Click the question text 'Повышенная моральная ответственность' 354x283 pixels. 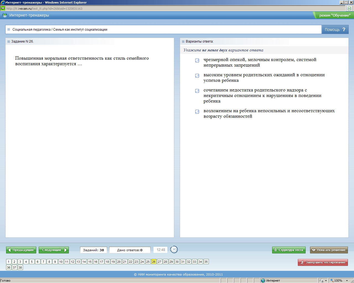[82, 61]
